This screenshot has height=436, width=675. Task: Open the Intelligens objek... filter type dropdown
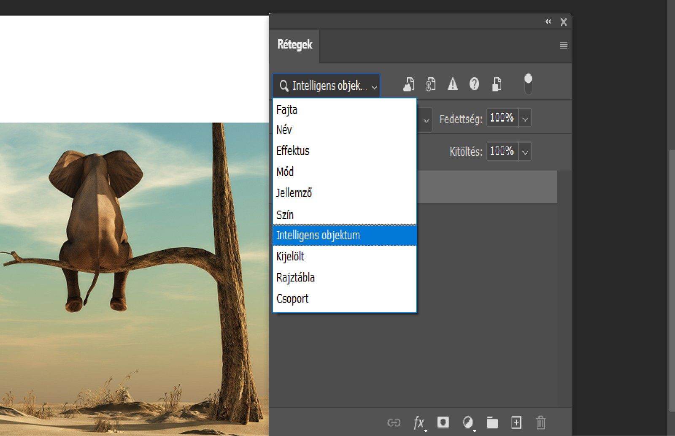click(x=326, y=86)
